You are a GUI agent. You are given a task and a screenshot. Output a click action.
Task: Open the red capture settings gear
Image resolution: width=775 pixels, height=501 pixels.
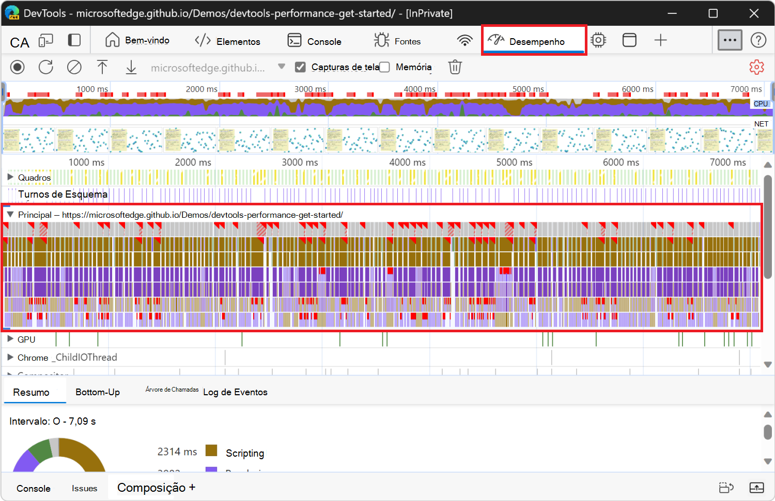[x=756, y=67]
